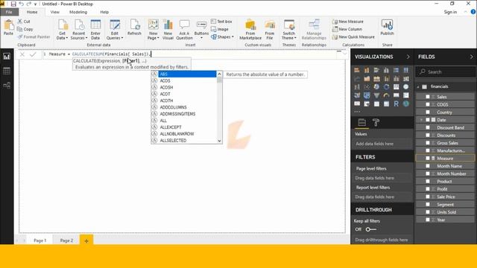Collapse the Visualizations pane chevron
The height and width of the screenshot is (268, 477).
(x=408, y=57)
